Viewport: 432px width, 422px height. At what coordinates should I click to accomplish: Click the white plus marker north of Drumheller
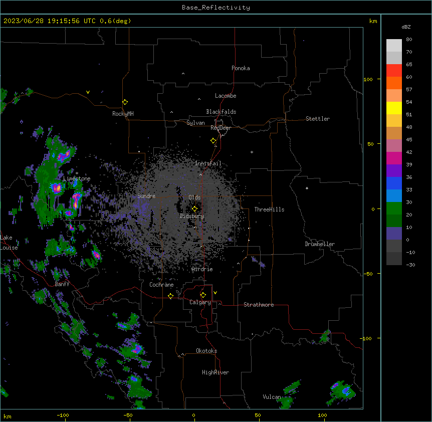[x=307, y=188]
